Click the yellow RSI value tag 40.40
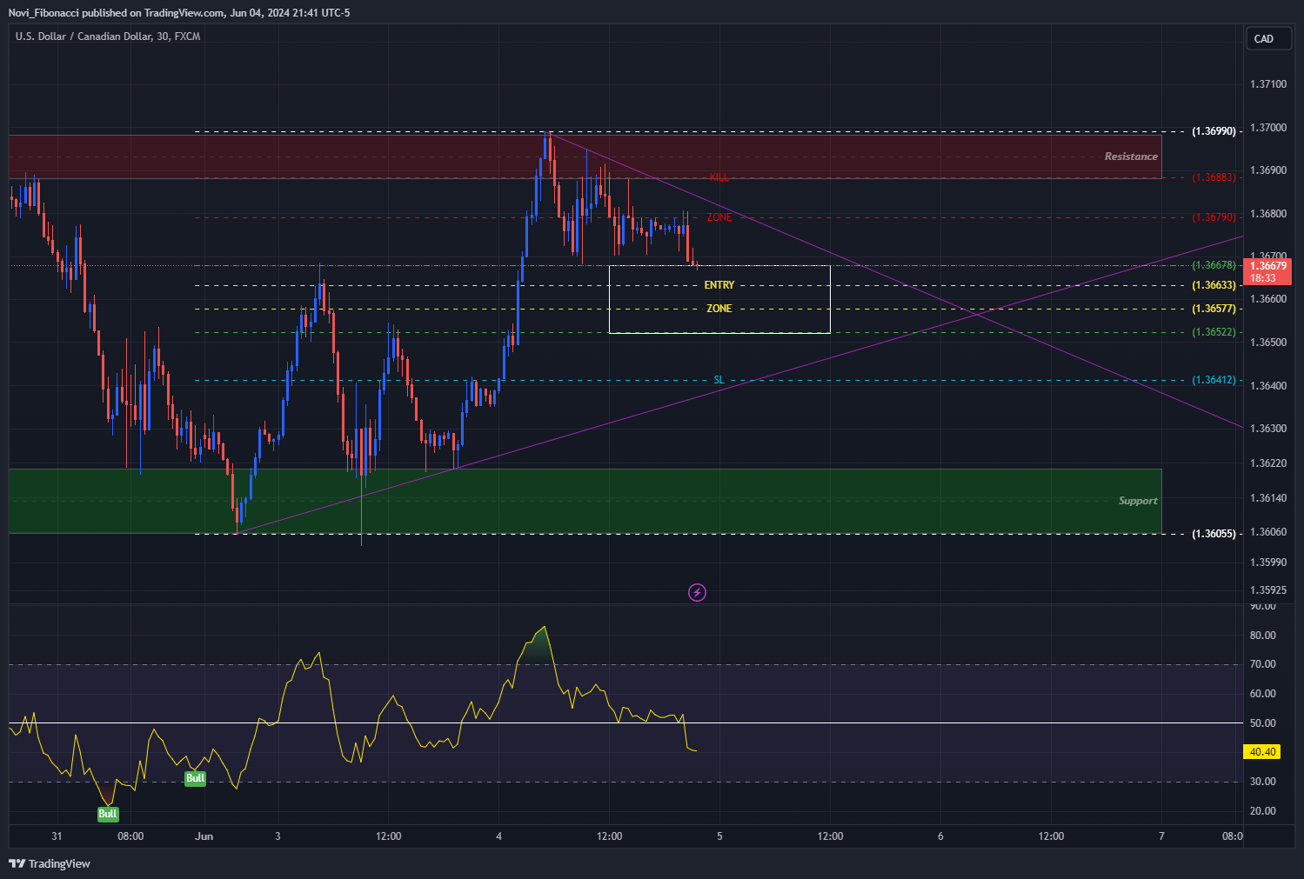Viewport: 1304px width, 879px height. 1262,752
